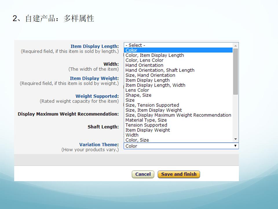Image resolution: width=278 pixels, height=209 pixels.
Task: Choose the 'Shape, Size' option
Action: click(178, 95)
